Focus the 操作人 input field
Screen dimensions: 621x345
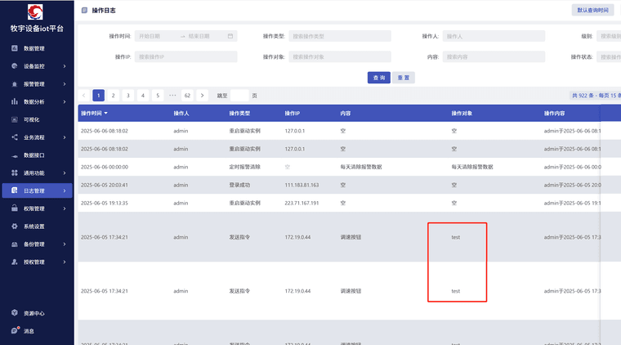tap(494, 36)
